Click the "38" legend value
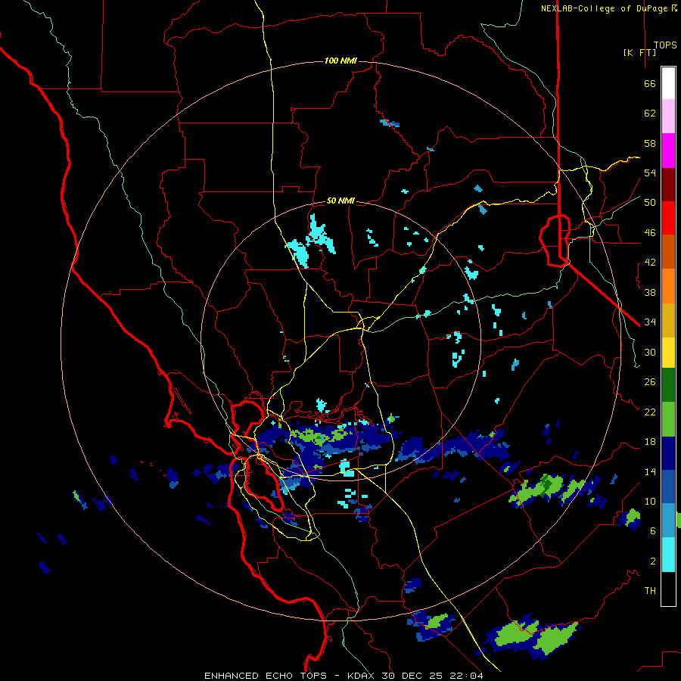 coord(650,292)
